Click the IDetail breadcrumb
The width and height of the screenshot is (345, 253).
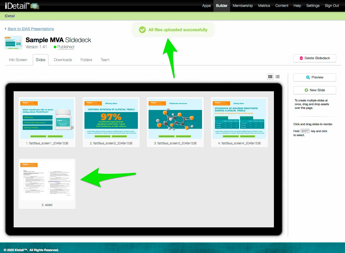[10, 16]
